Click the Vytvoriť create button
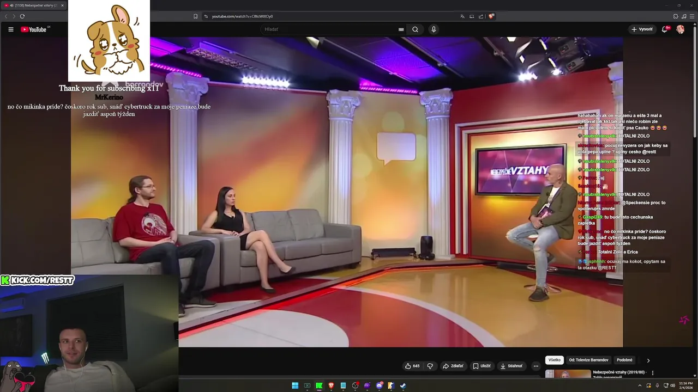Screen dimensions: 698x392 pos(642,29)
